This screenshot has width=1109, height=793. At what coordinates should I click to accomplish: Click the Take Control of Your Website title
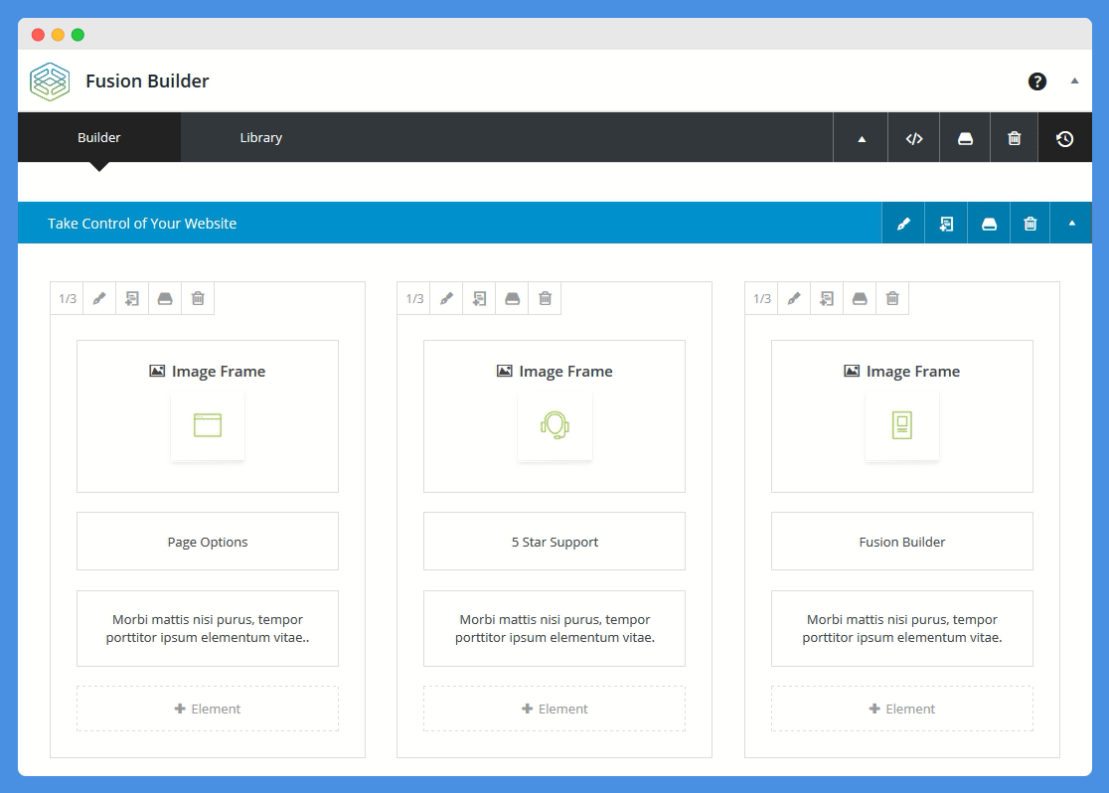click(142, 224)
